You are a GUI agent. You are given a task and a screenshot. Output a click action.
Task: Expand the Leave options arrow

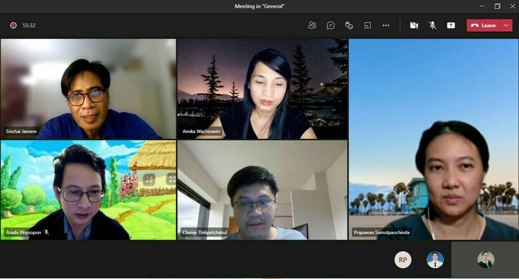click(506, 25)
